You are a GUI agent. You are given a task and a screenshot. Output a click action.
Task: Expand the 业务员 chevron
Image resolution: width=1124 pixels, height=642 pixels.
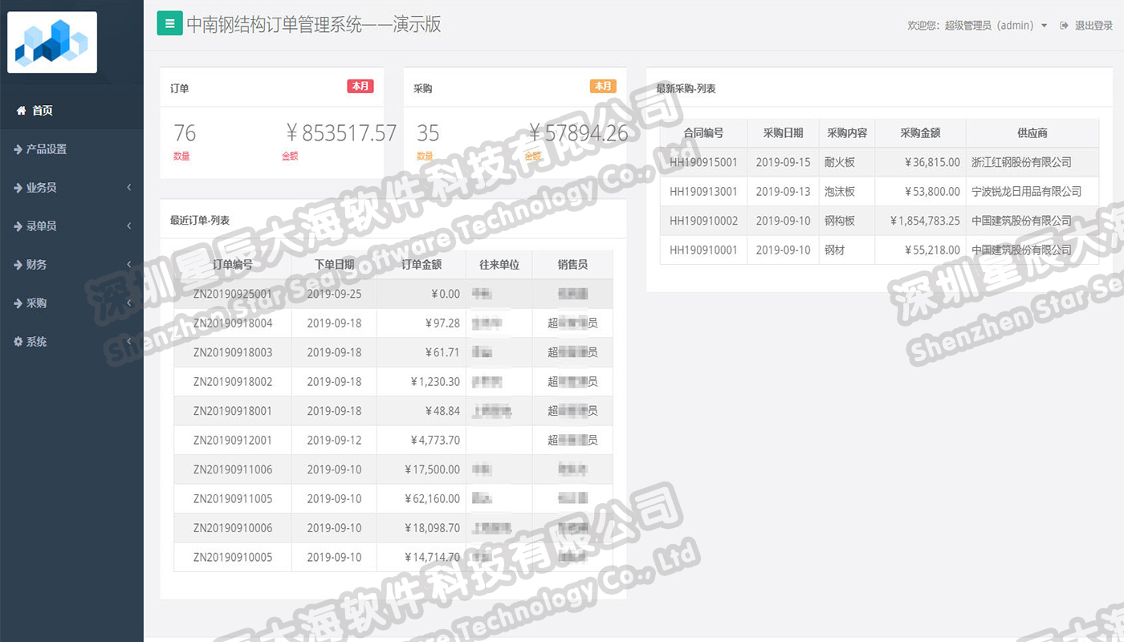click(x=129, y=188)
